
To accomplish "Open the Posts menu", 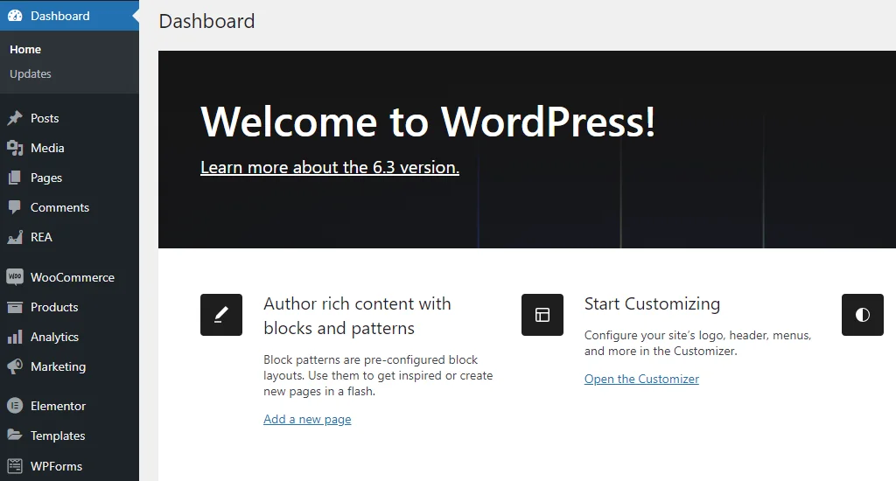I will 69,118.
